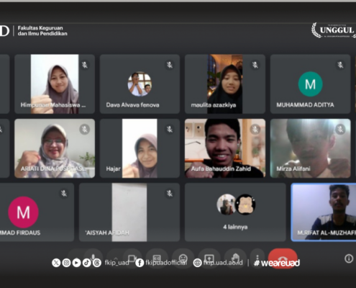Toggle the camera button in the call bar
Image resolution: width=356 pixels, height=288 pixels.
132,258
